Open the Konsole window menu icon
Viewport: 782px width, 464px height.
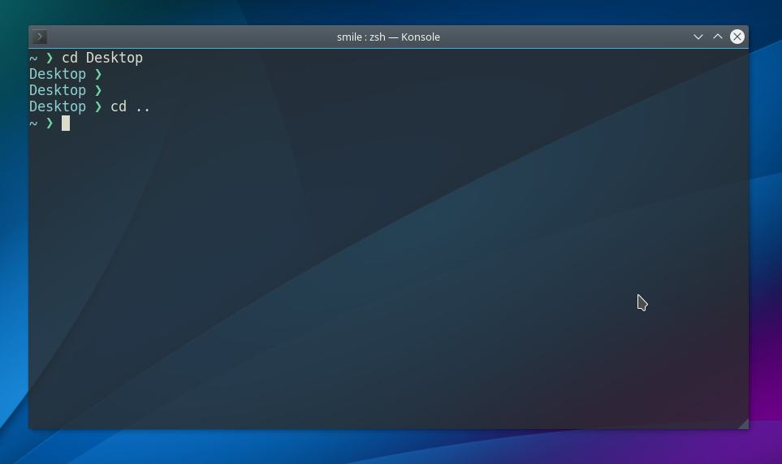pos(40,37)
